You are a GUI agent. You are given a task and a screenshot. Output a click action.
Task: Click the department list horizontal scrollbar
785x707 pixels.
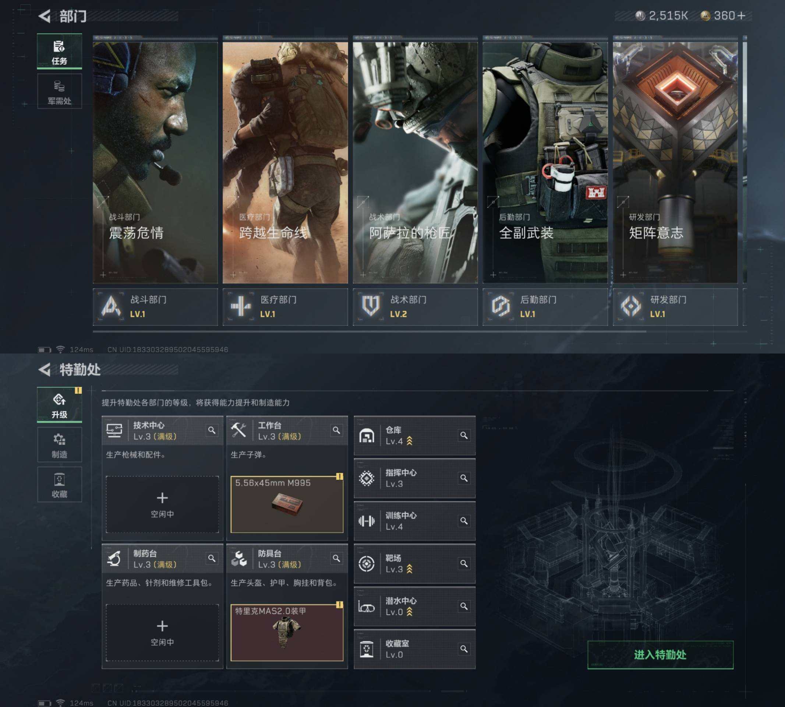pyautogui.click(x=369, y=332)
